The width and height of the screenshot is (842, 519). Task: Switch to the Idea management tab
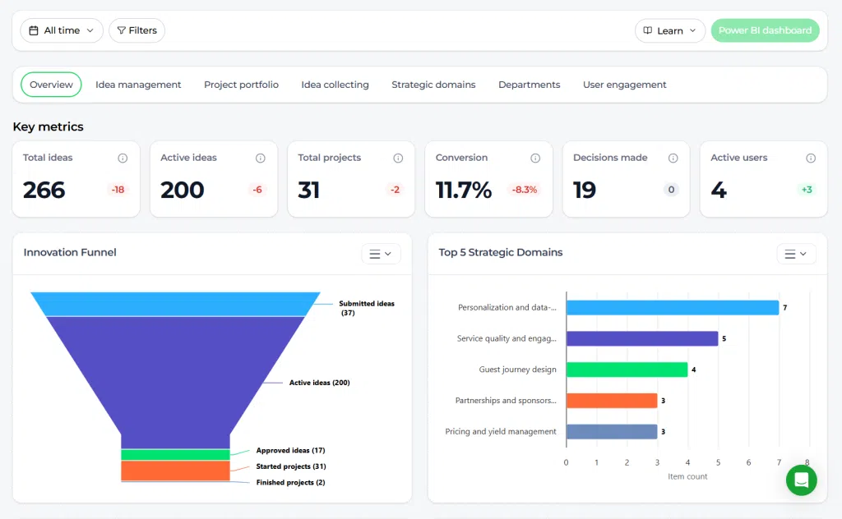coord(138,85)
